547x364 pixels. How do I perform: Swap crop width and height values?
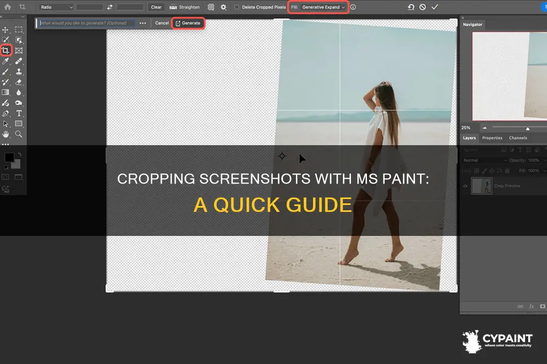[110, 7]
